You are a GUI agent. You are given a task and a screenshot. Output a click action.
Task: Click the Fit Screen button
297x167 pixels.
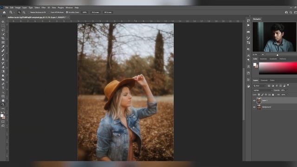coord(96,13)
